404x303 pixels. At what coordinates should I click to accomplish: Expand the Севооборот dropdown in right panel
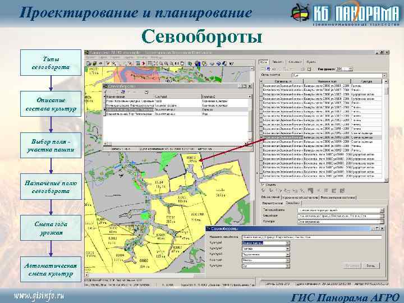[x=382, y=216]
